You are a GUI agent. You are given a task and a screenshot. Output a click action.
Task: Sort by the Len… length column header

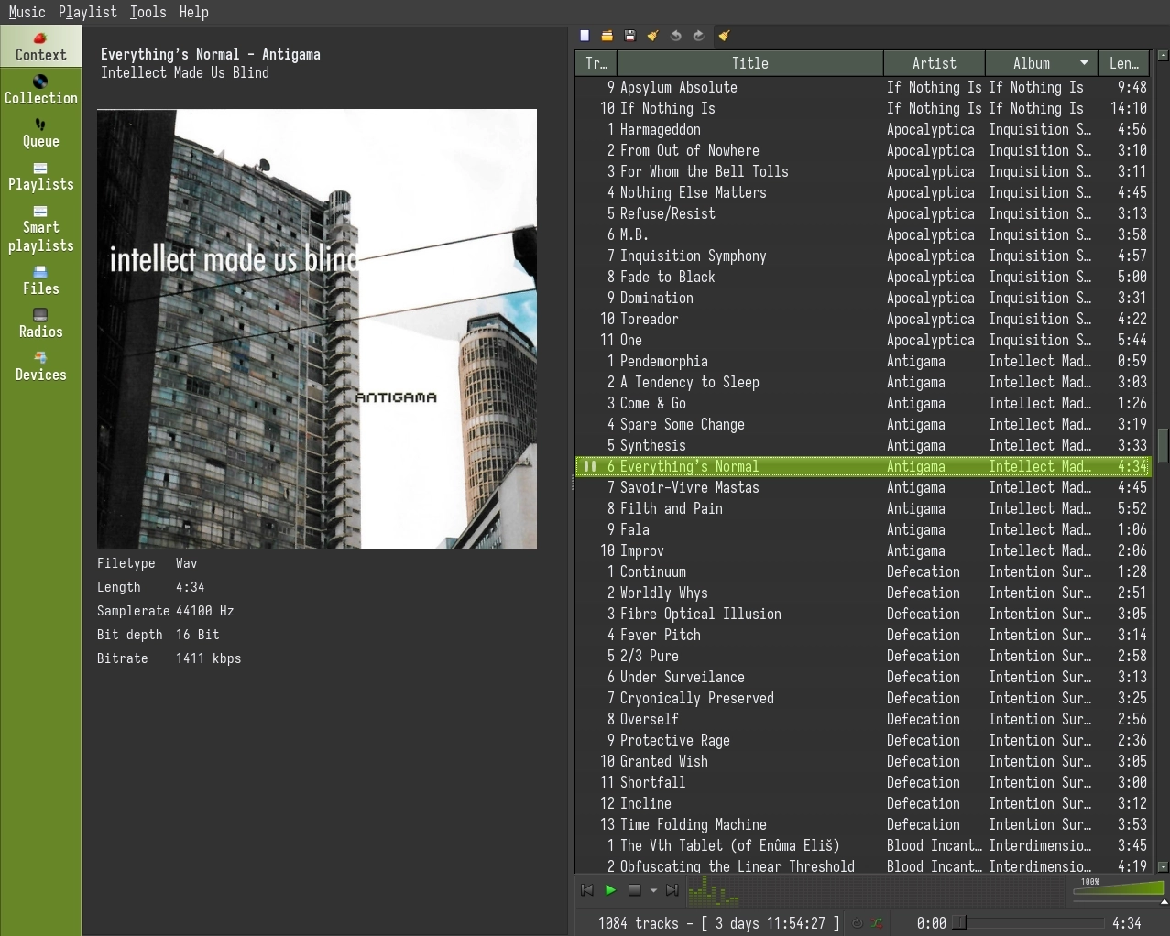[x=1124, y=63]
